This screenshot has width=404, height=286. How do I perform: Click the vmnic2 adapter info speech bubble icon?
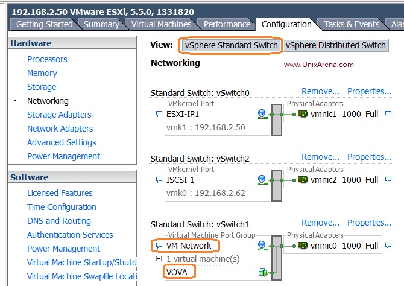[388, 179]
